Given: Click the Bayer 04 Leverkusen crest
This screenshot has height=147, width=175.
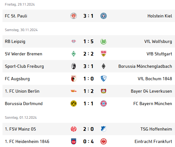Looking at the screenshot, I should (x=104, y=91).
